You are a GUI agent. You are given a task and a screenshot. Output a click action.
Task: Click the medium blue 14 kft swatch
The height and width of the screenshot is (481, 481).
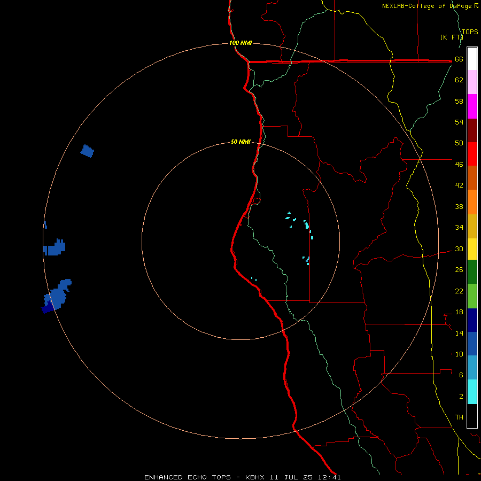[x=472, y=344]
